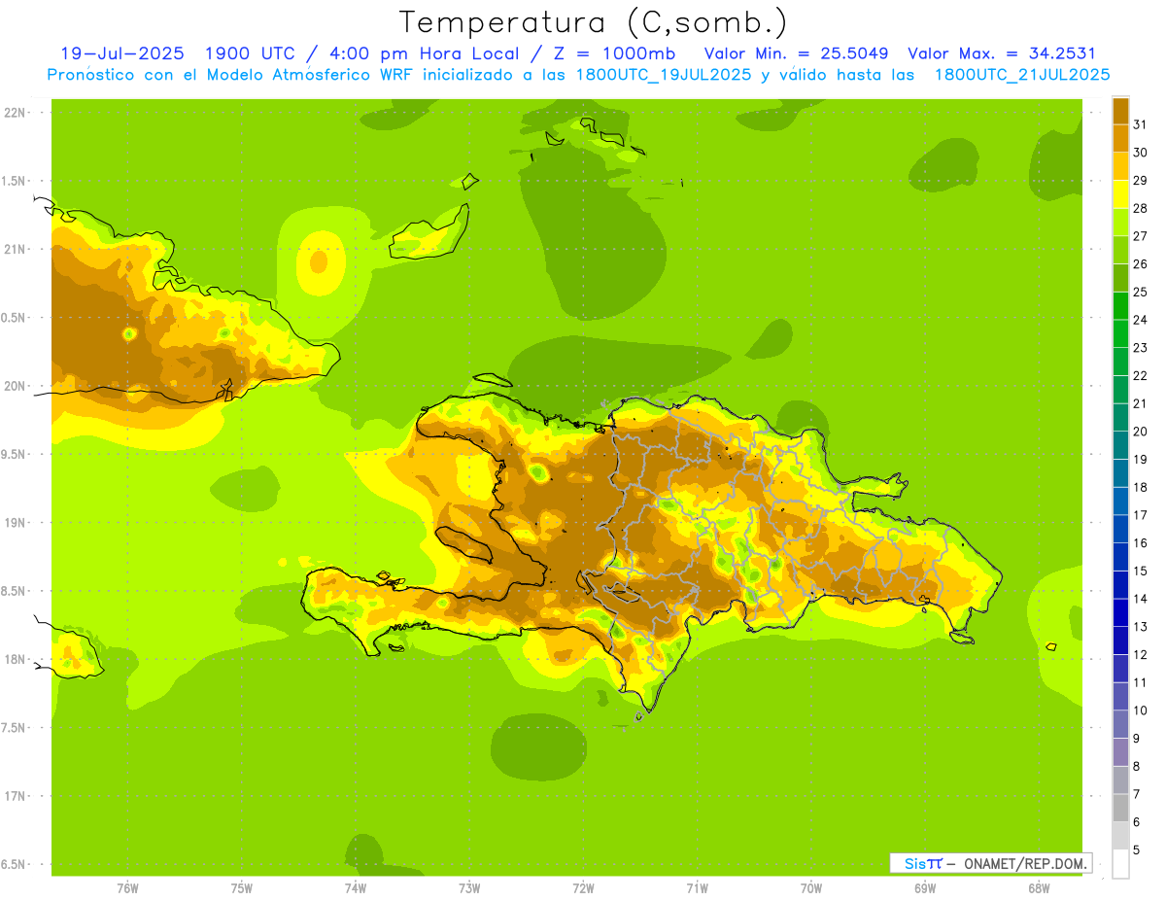Click the '73W' longitude label
The image size is (1166, 901).
pos(469,888)
